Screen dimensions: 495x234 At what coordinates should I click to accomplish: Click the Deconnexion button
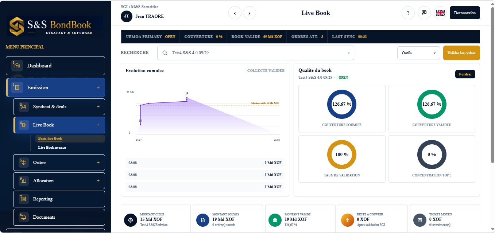click(465, 13)
